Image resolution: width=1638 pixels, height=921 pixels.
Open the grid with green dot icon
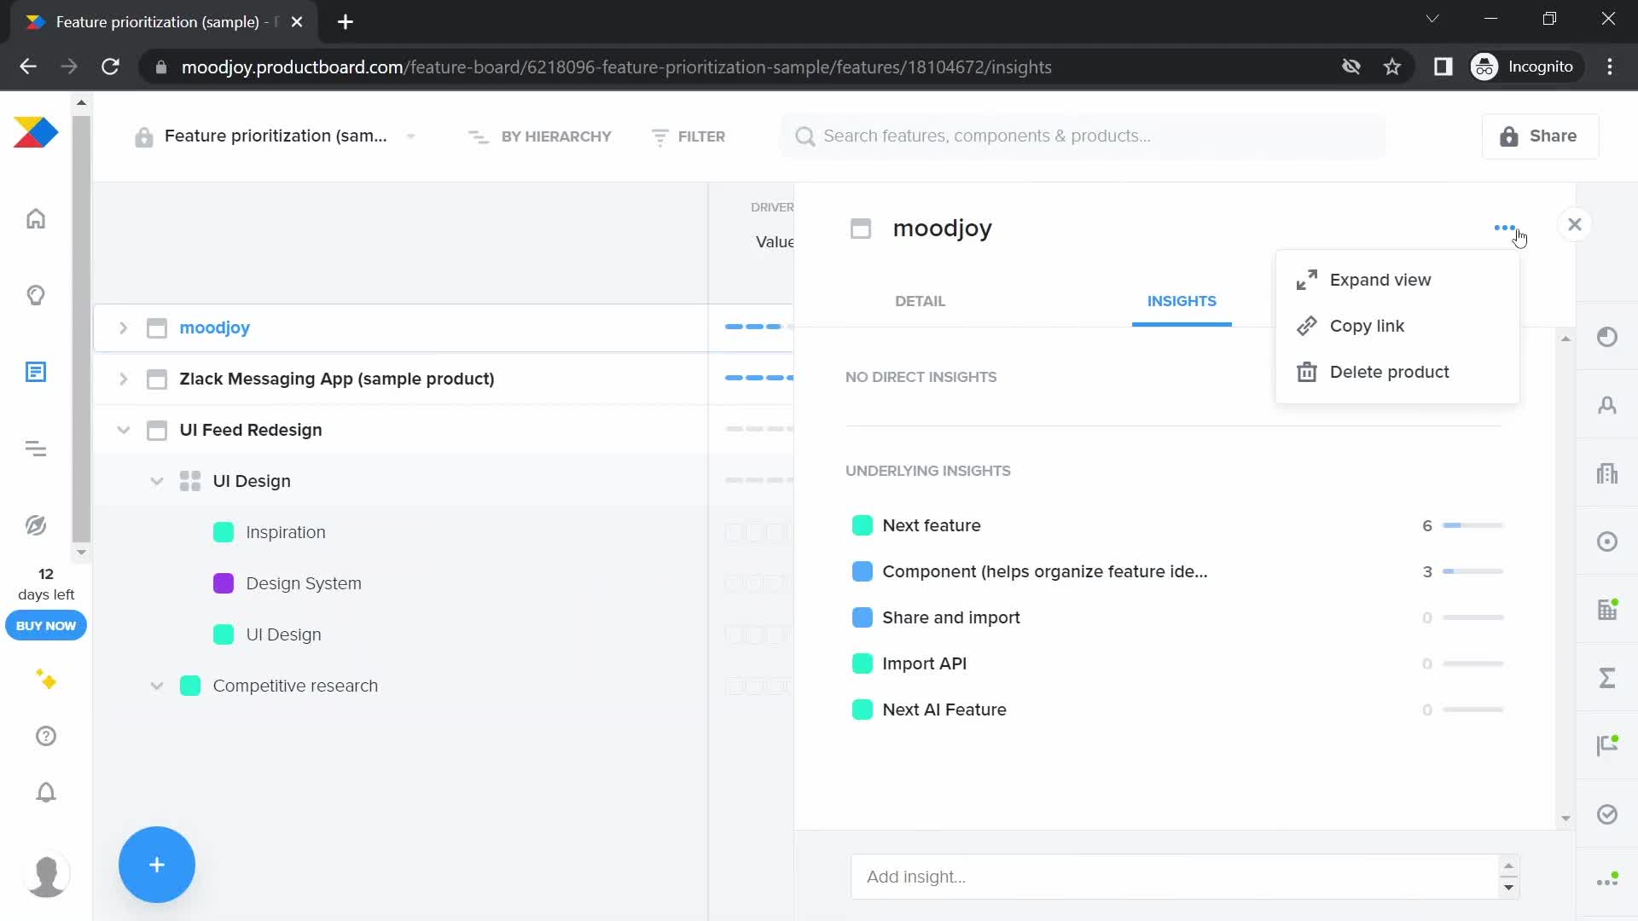[1607, 610]
